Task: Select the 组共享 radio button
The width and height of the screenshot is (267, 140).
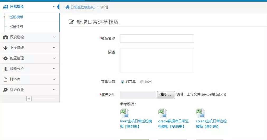Action: [x=123, y=82]
